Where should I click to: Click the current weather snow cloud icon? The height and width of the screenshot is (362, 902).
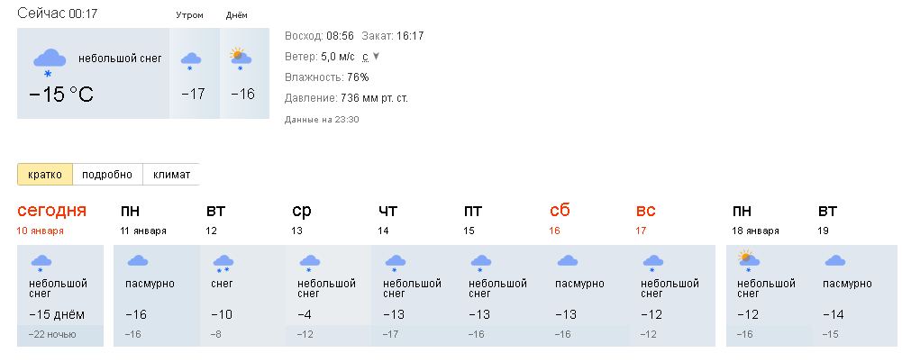[49, 63]
